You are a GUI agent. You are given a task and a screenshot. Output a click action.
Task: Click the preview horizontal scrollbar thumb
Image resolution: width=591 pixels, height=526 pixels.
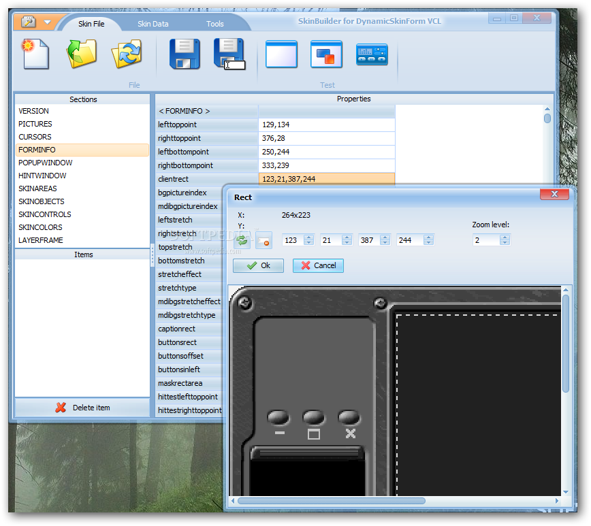[332, 501]
